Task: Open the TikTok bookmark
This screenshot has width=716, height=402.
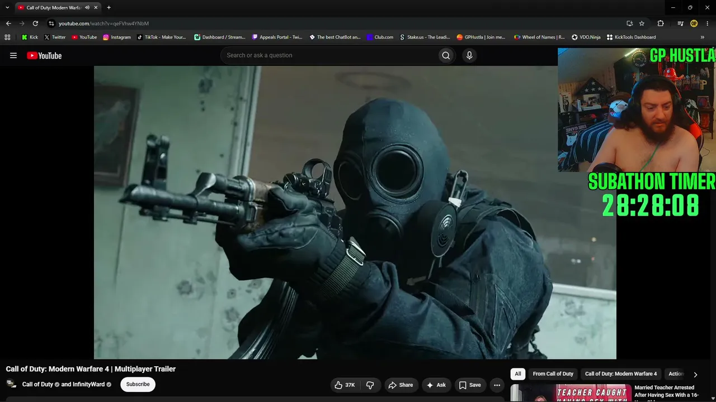Action: pyautogui.click(x=162, y=37)
